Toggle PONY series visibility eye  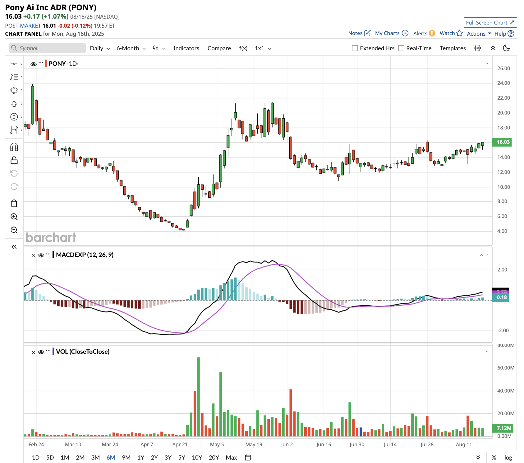34,64
